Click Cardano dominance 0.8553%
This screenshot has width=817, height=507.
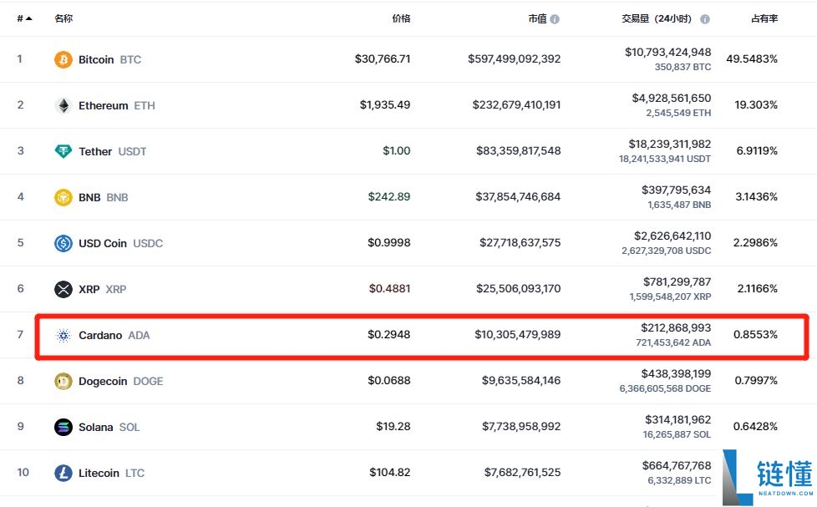755,334
